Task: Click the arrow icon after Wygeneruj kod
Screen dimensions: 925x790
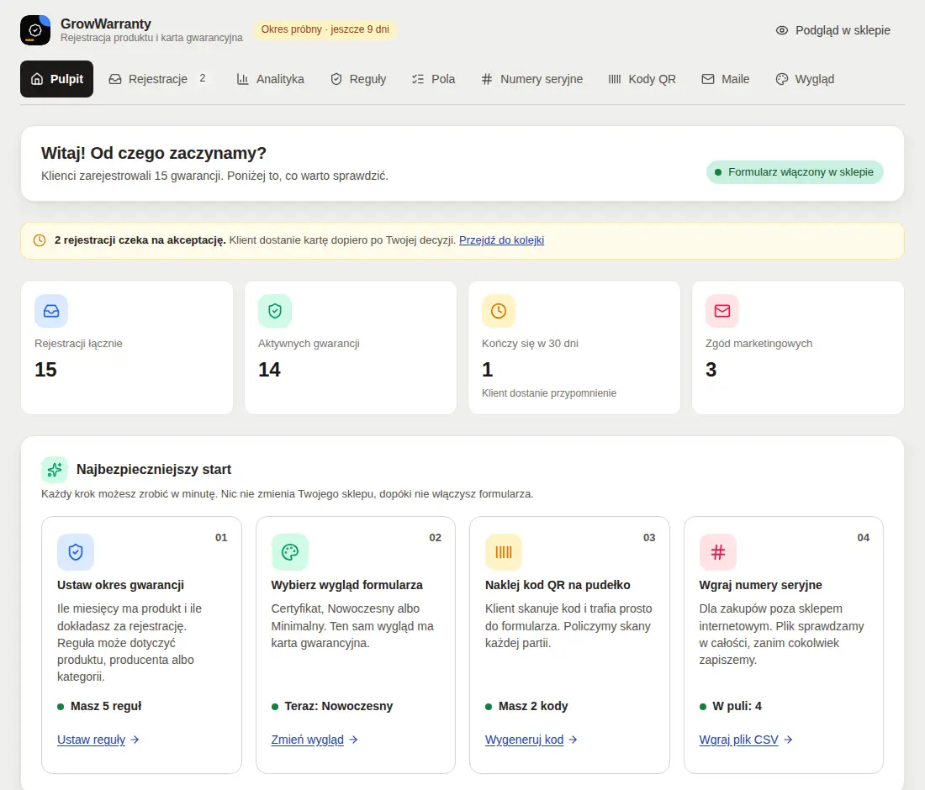Action: (x=573, y=740)
